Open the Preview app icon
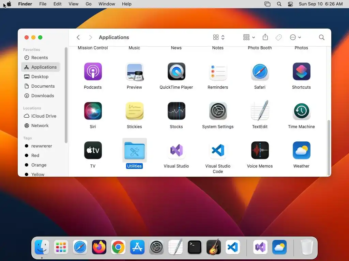349x261 pixels. pos(134,71)
